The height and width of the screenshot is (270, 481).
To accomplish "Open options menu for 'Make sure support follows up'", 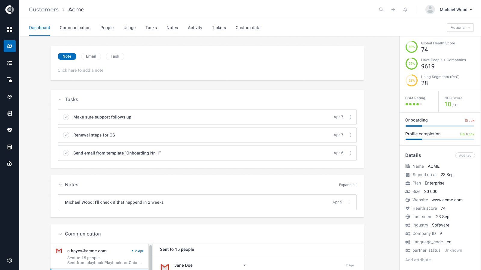I will click(350, 117).
